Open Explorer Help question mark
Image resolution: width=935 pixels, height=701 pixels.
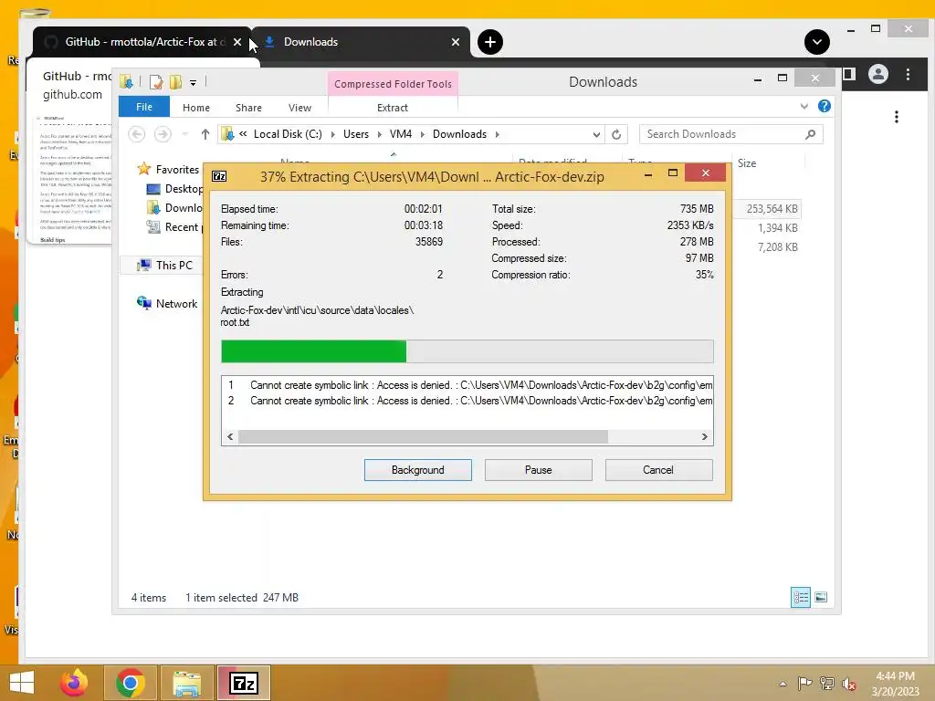825,106
